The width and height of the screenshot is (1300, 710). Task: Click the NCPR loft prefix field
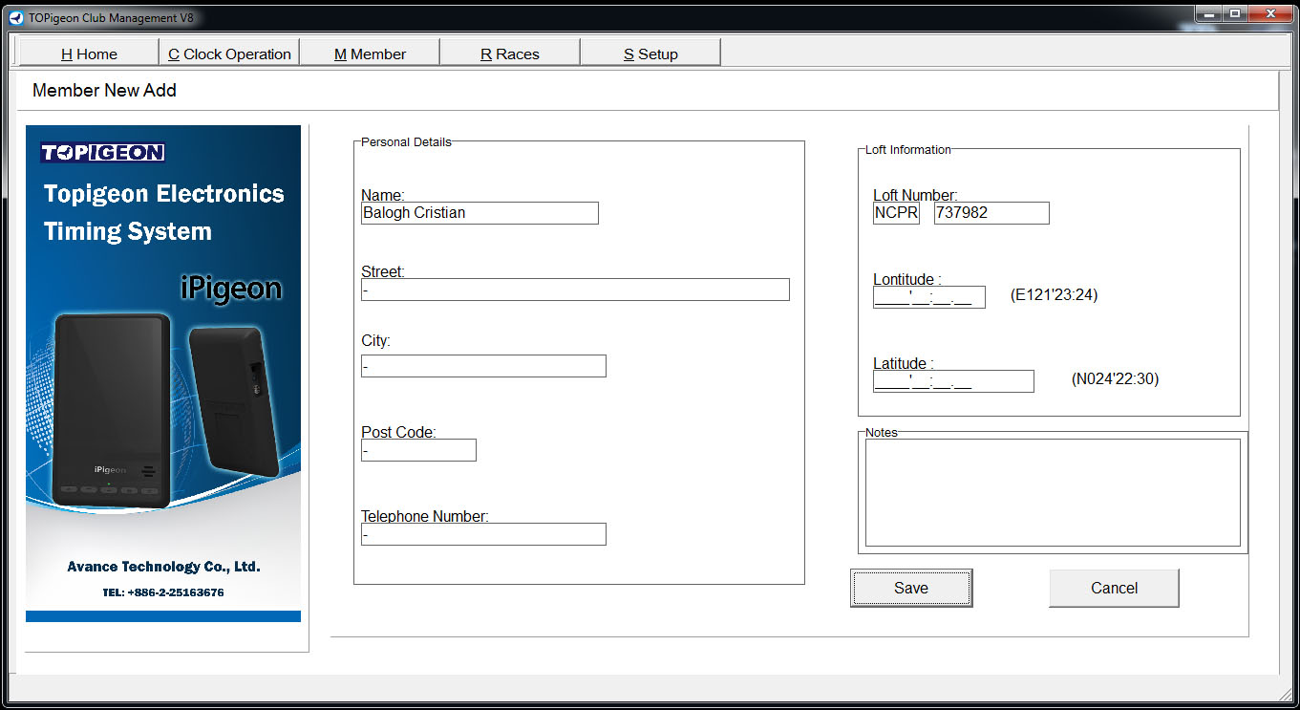[x=896, y=213]
